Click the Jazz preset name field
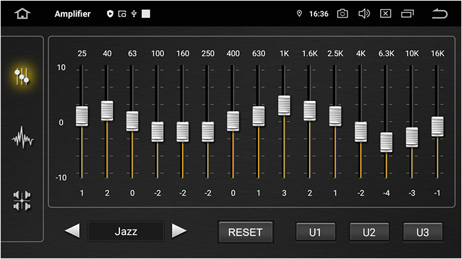This screenshot has width=462, height=259. 126,231
